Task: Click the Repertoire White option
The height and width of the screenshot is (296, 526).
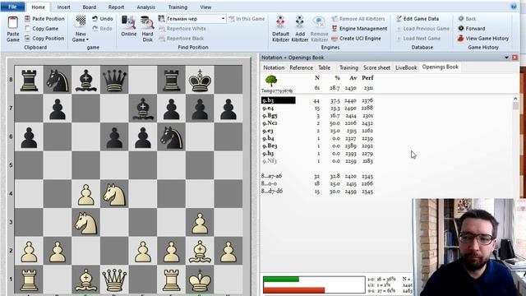Action: [x=182, y=29]
